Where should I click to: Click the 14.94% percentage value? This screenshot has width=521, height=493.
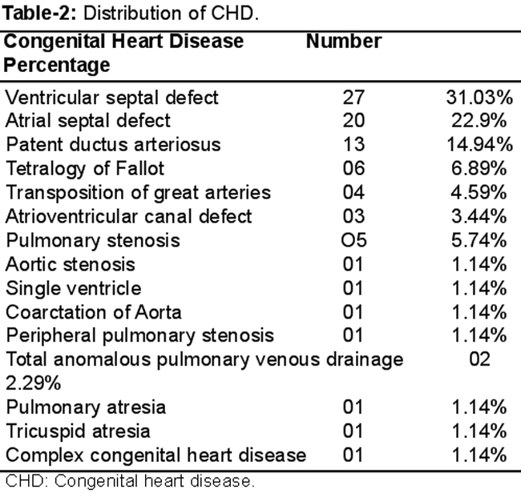click(x=479, y=145)
